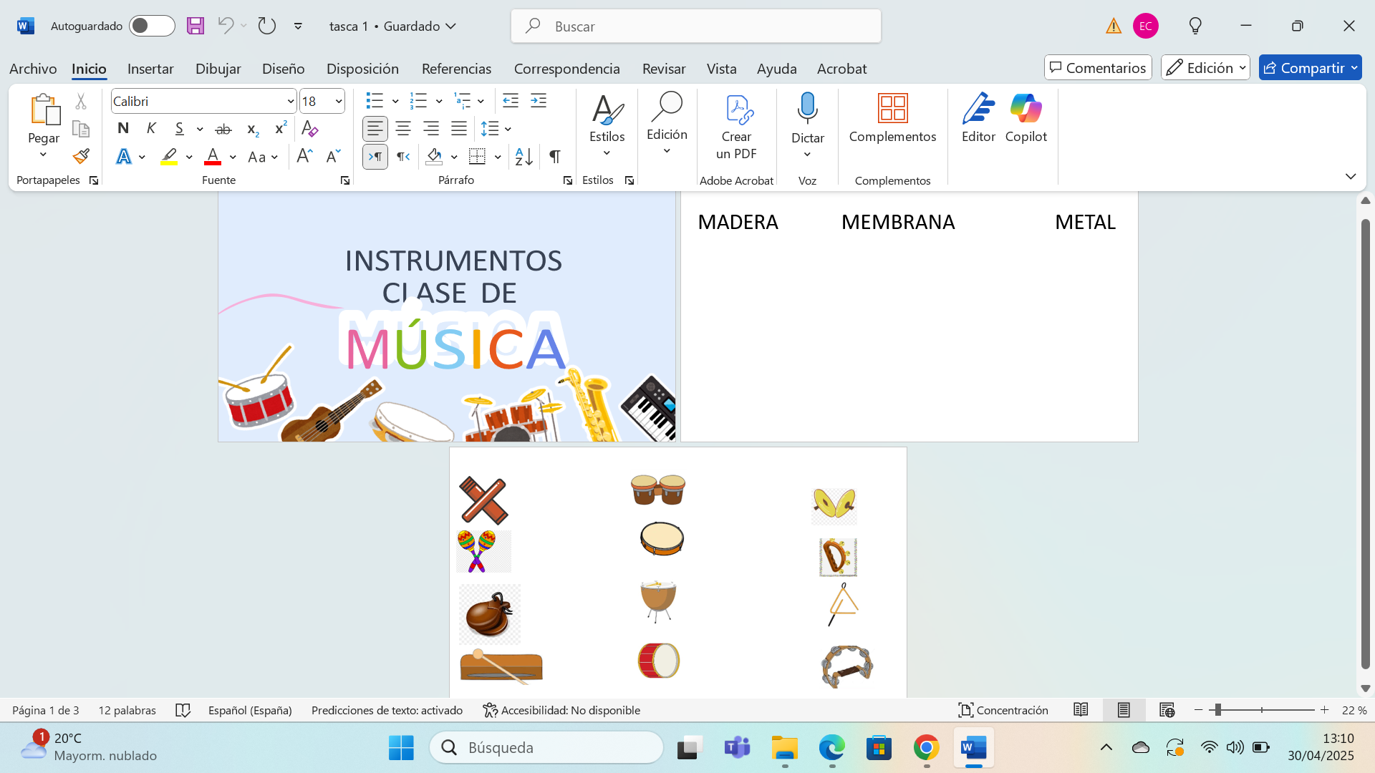
Task: Apply yellow text highlight color
Action: click(169, 157)
